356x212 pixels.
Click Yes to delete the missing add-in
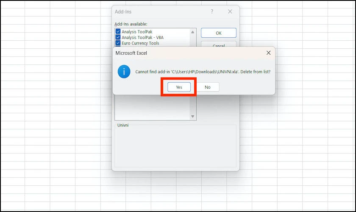[x=179, y=87]
